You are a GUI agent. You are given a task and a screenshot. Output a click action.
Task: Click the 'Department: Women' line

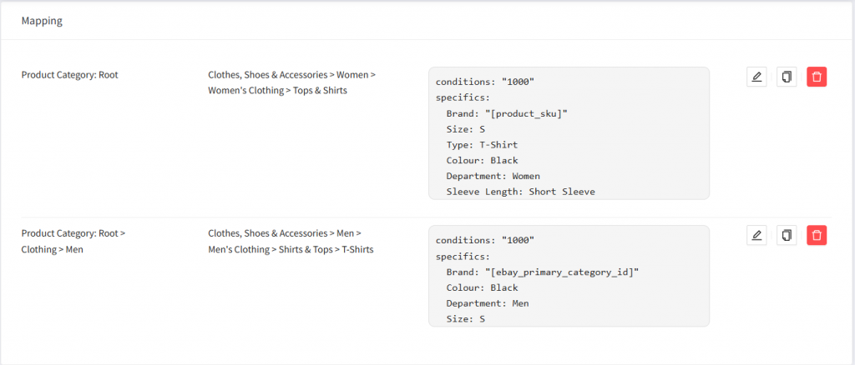coord(493,176)
